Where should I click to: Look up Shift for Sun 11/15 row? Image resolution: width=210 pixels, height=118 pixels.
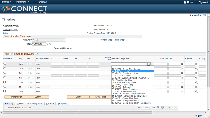[x=182, y=82]
